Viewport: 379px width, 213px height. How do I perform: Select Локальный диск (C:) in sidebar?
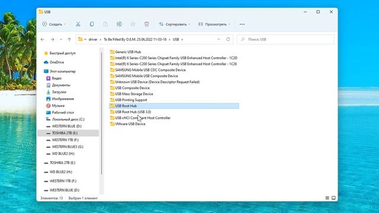(68, 120)
